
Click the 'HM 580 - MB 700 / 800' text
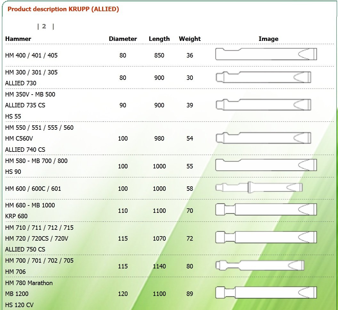coord(36,161)
